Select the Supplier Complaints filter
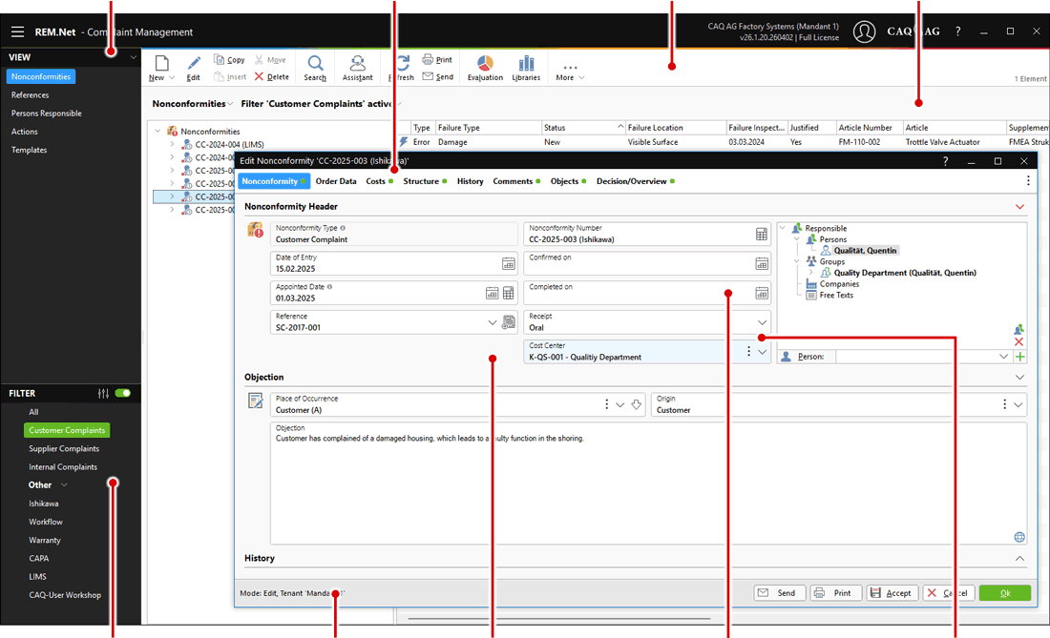 [x=64, y=449]
